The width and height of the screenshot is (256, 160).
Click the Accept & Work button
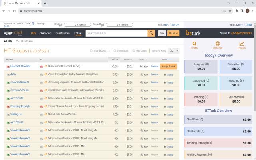tap(168, 66)
